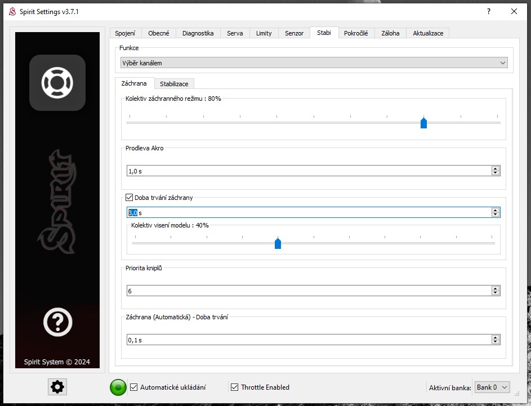Image resolution: width=531 pixels, height=406 pixels.
Task: Click the Kolektiv záchranného režimu slider handle
Action: coord(423,123)
